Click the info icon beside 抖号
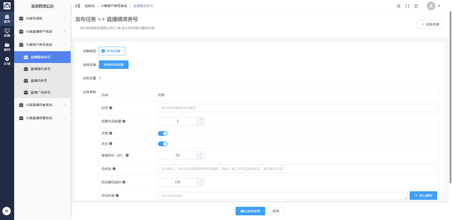Screen dimensions: 452x220 coord(111,108)
